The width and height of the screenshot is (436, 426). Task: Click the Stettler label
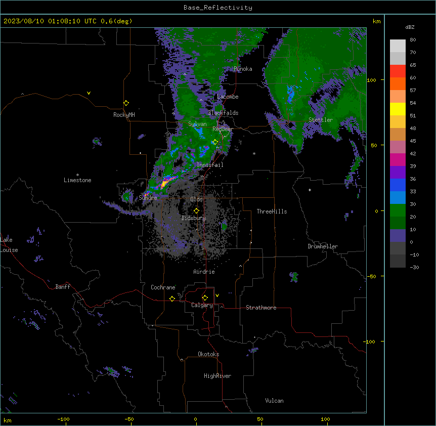pos(321,120)
